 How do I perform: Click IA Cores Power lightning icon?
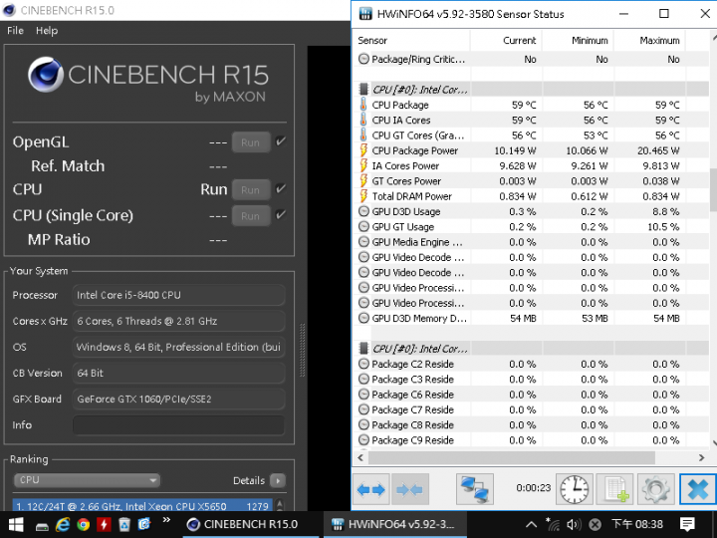363,165
